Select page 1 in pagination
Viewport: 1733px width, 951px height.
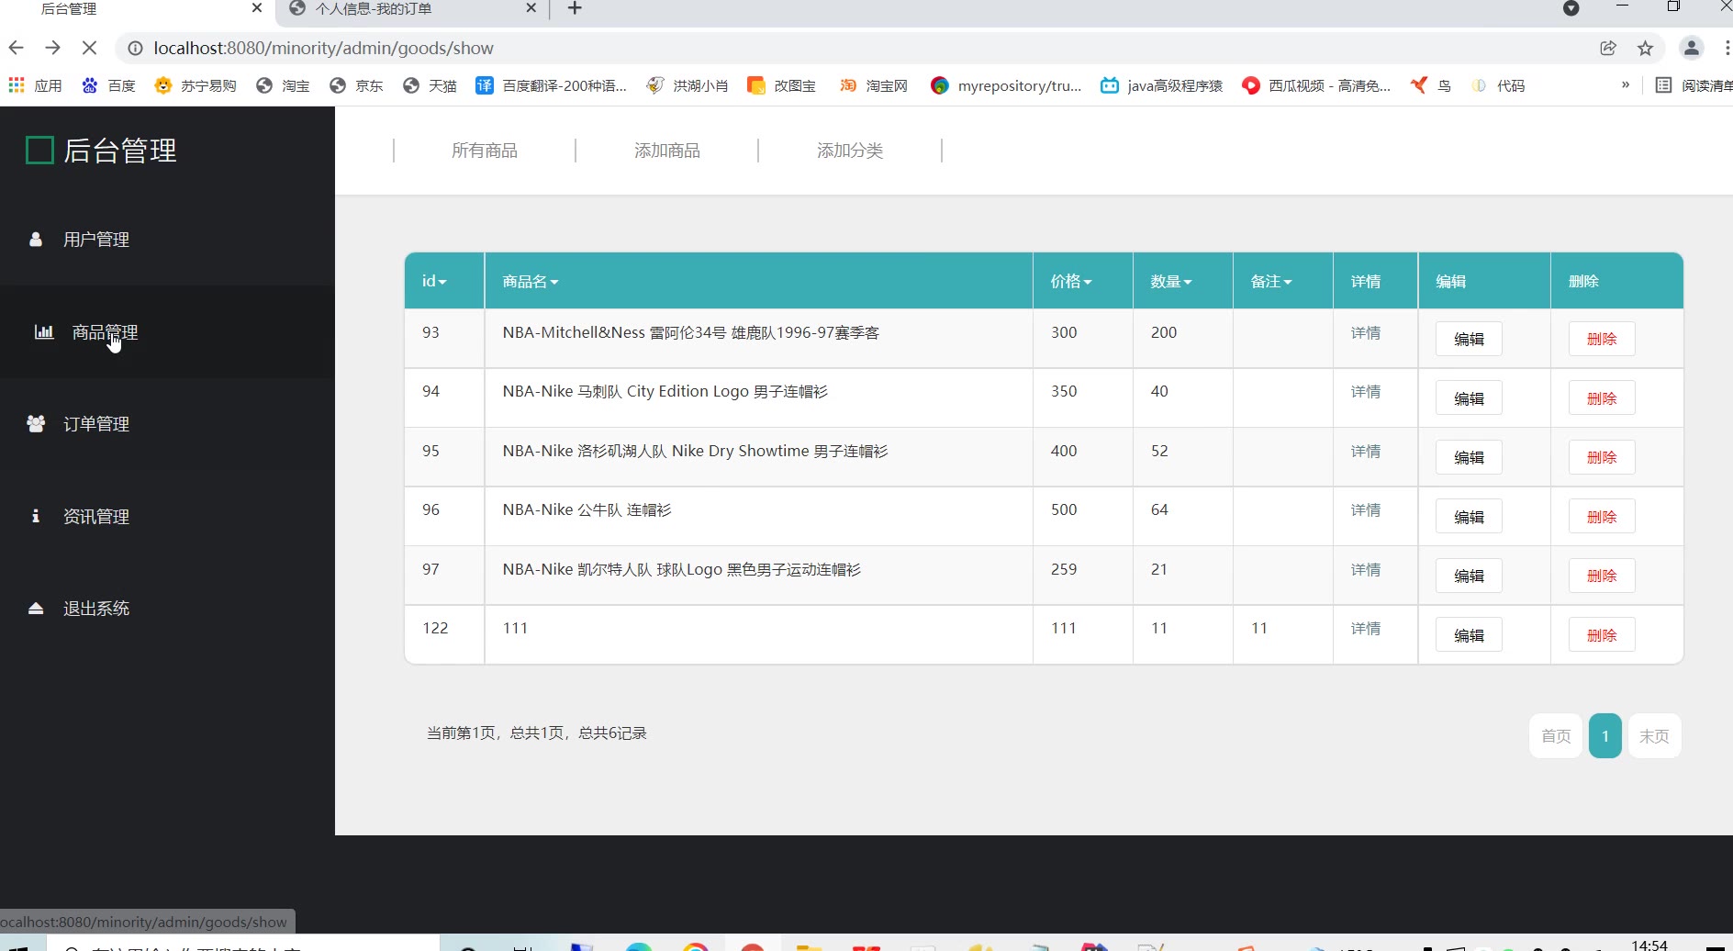[x=1605, y=736]
